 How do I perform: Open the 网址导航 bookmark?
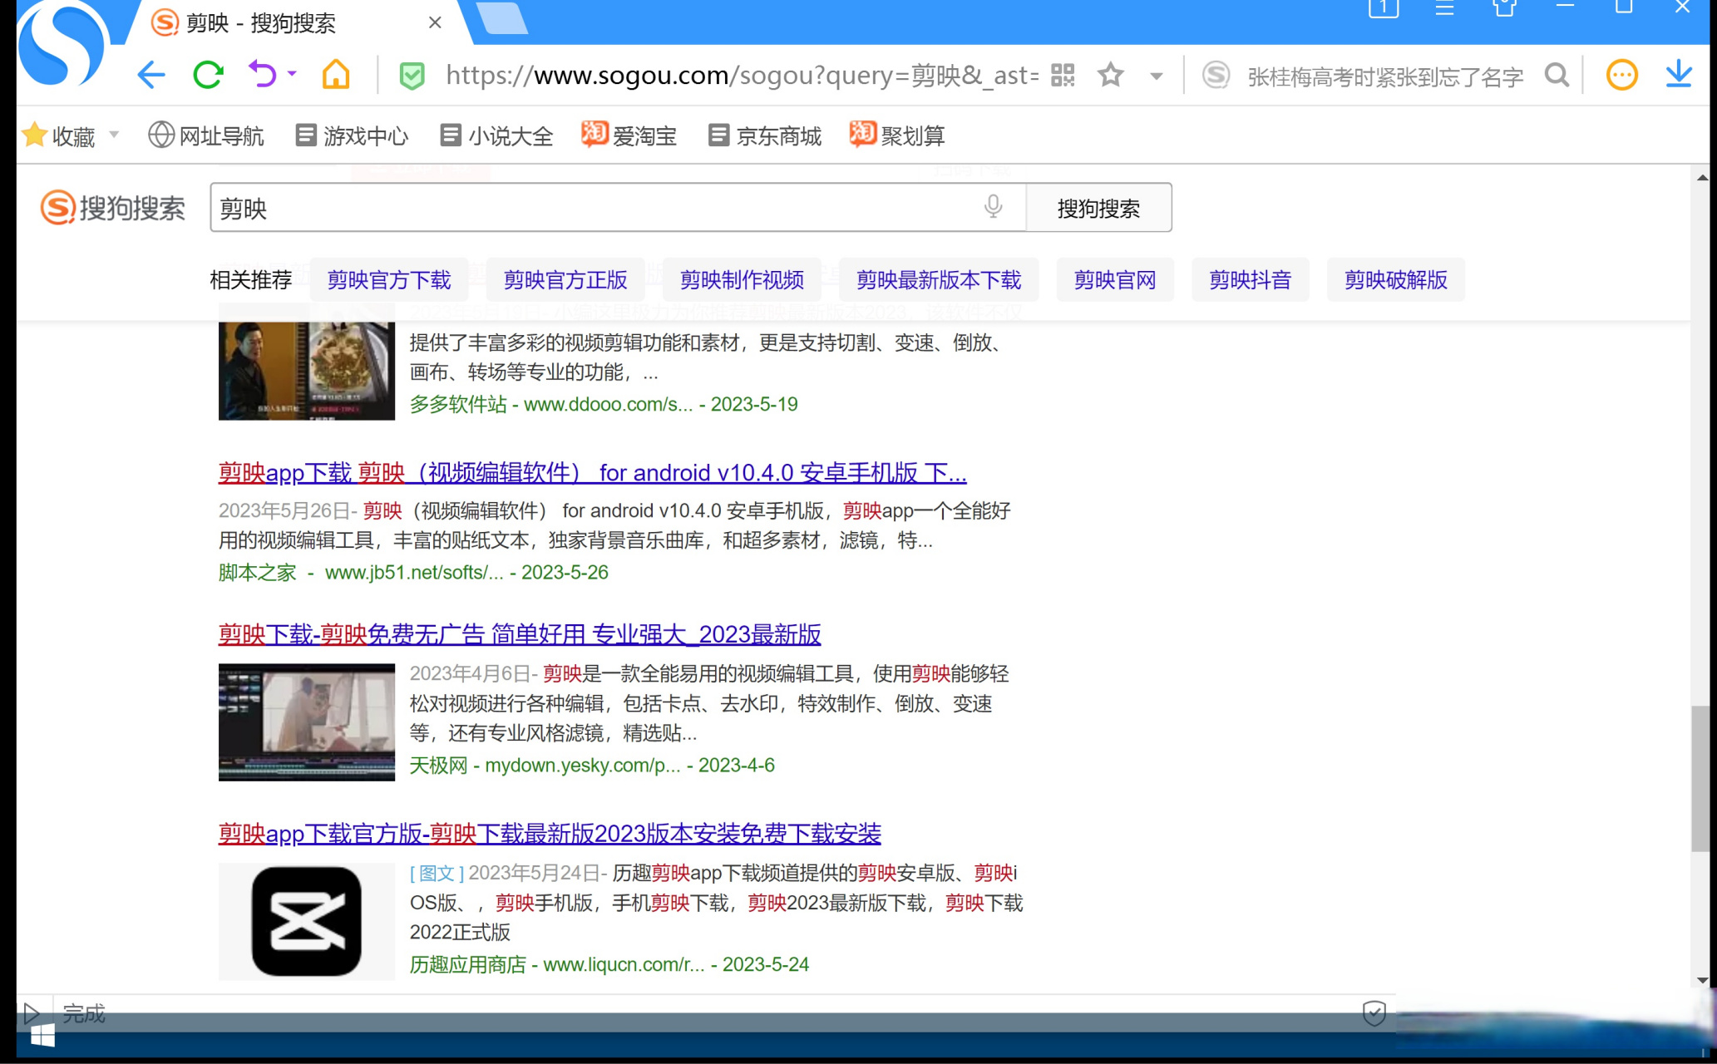(x=206, y=135)
